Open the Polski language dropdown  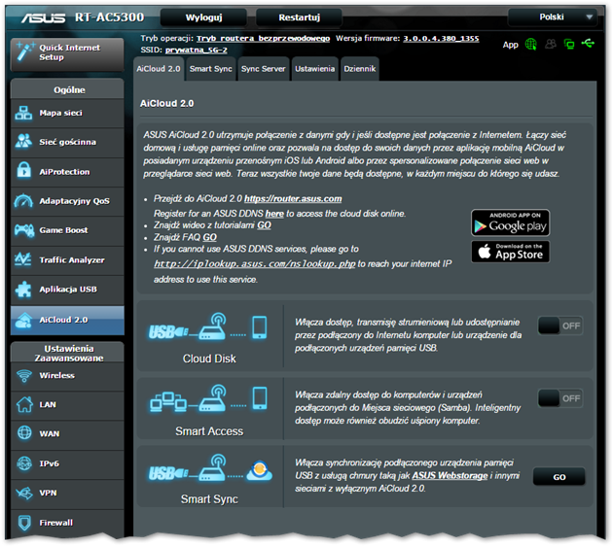[x=552, y=17]
